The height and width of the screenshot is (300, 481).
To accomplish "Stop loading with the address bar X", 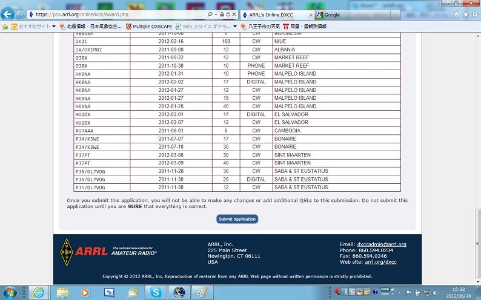I will click(x=234, y=15).
